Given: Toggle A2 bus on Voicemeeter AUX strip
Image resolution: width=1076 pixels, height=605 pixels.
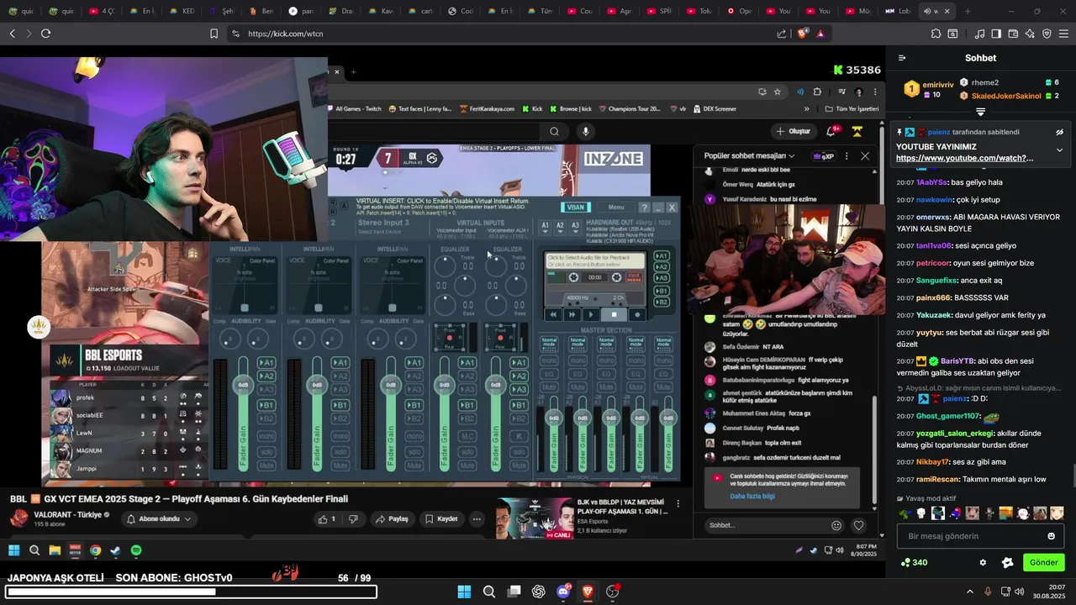Looking at the screenshot, I should (519, 376).
